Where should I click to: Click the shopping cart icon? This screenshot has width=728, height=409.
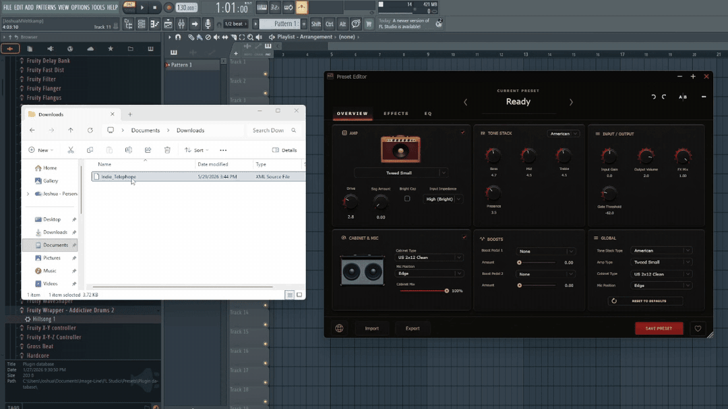coord(369,24)
